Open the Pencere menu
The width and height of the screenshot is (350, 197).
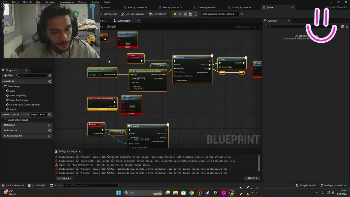(83, 2)
